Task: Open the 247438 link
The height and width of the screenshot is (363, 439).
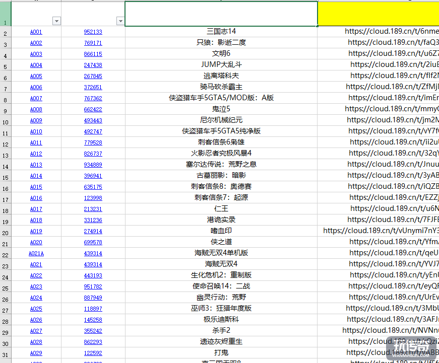Action: (x=93, y=65)
